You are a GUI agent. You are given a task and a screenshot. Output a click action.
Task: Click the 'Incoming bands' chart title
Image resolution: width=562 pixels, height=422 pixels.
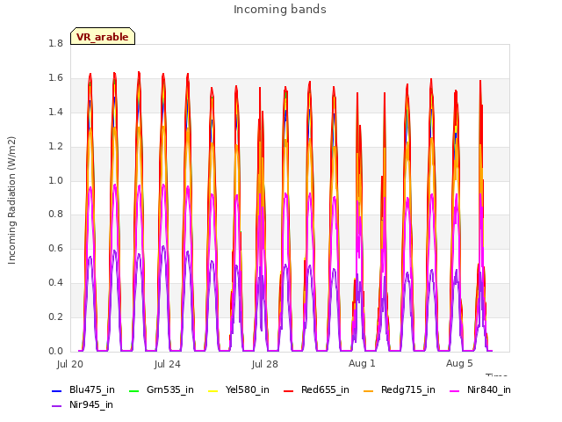[280, 10]
